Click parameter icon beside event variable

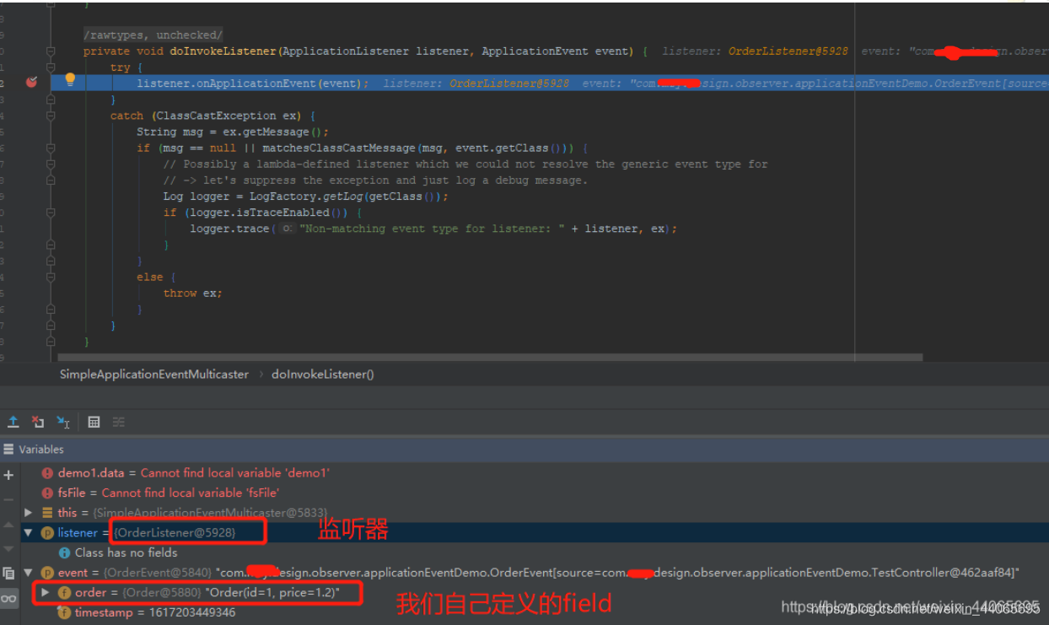pyautogui.click(x=47, y=573)
